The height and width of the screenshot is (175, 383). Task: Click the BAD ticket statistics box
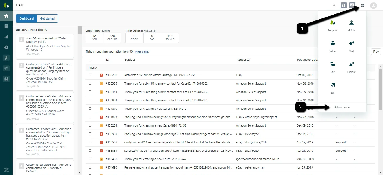pyautogui.click(x=152, y=38)
